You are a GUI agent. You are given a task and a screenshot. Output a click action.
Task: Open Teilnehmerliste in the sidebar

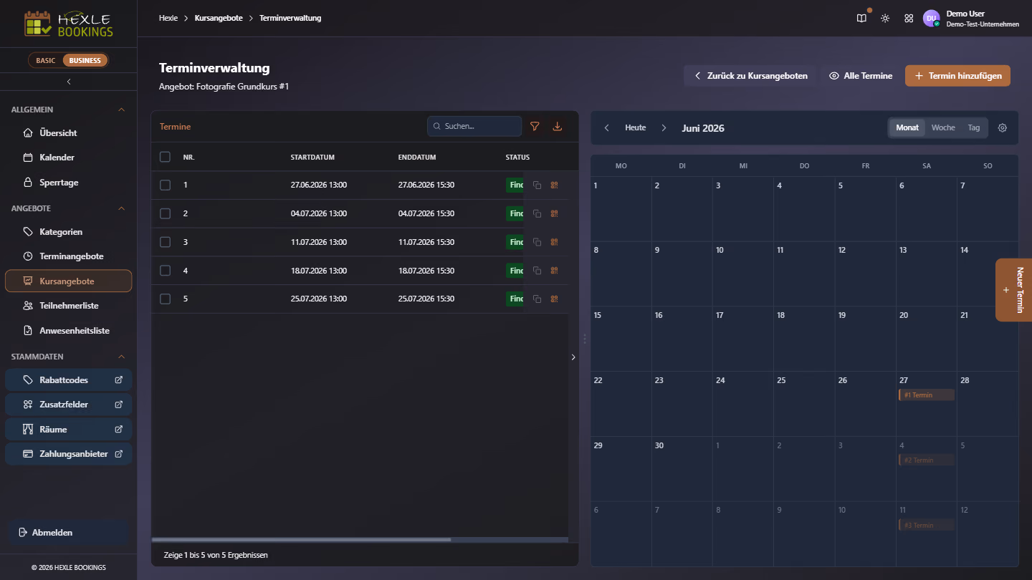pyautogui.click(x=69, y=306)
